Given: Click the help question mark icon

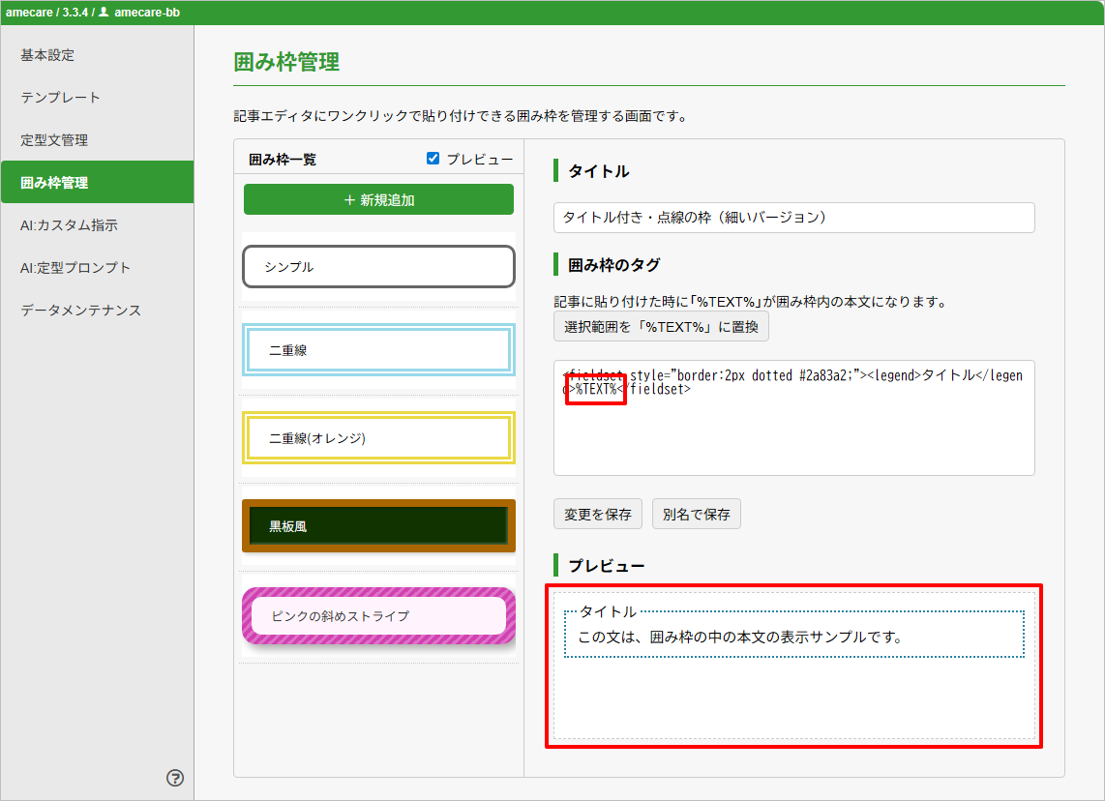Looking at the screenshot, I should point(175,778).
